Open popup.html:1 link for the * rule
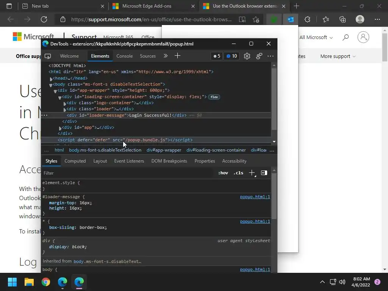 click(255, 221)
